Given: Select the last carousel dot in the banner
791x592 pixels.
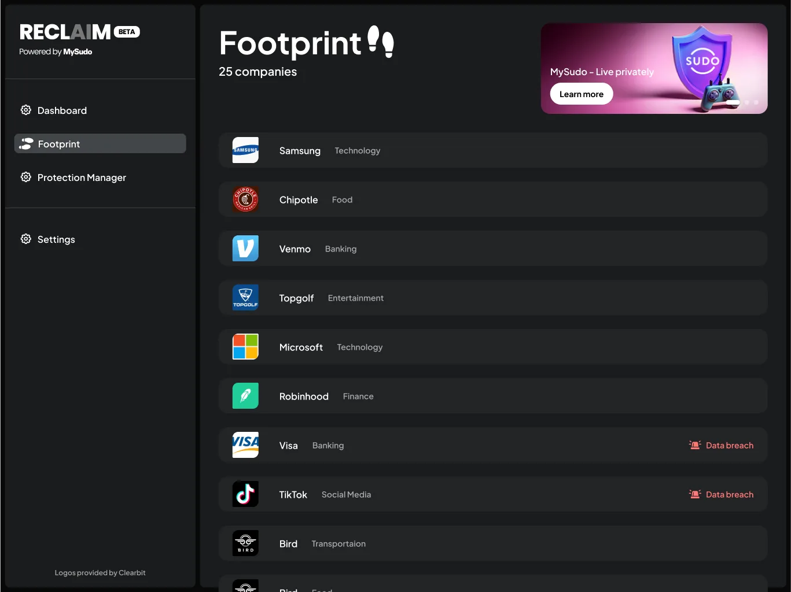Looking at the screenshot, I should tap(756, 102).
